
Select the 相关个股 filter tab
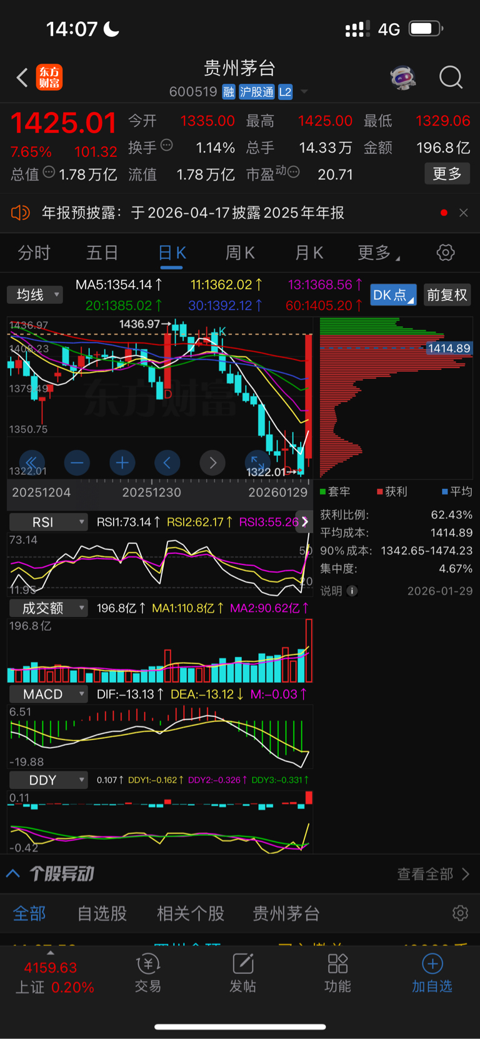point(191,913)
